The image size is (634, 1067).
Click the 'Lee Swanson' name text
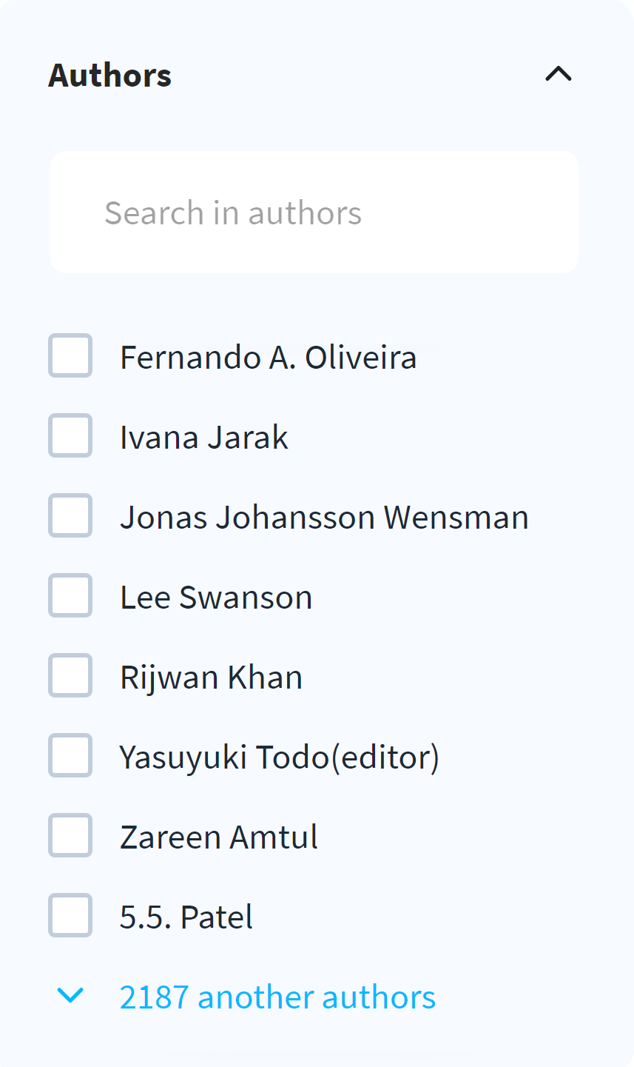click(216, 598)
